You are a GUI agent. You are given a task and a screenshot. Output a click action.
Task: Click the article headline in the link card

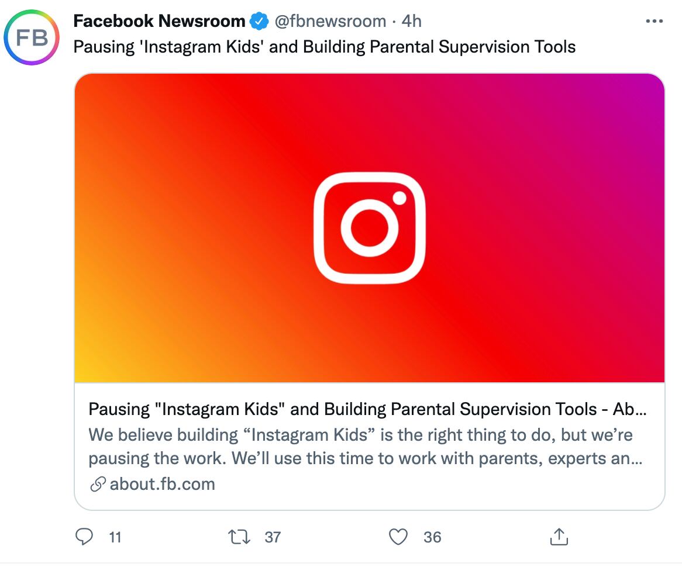click(x=367, y=409)
